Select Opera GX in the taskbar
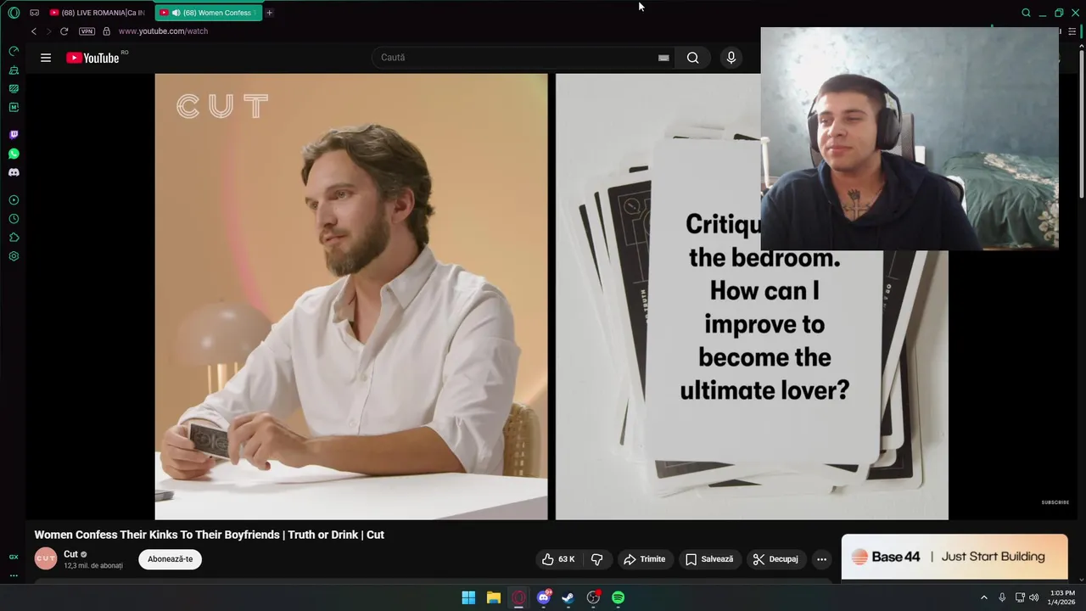 pos(518,597)
